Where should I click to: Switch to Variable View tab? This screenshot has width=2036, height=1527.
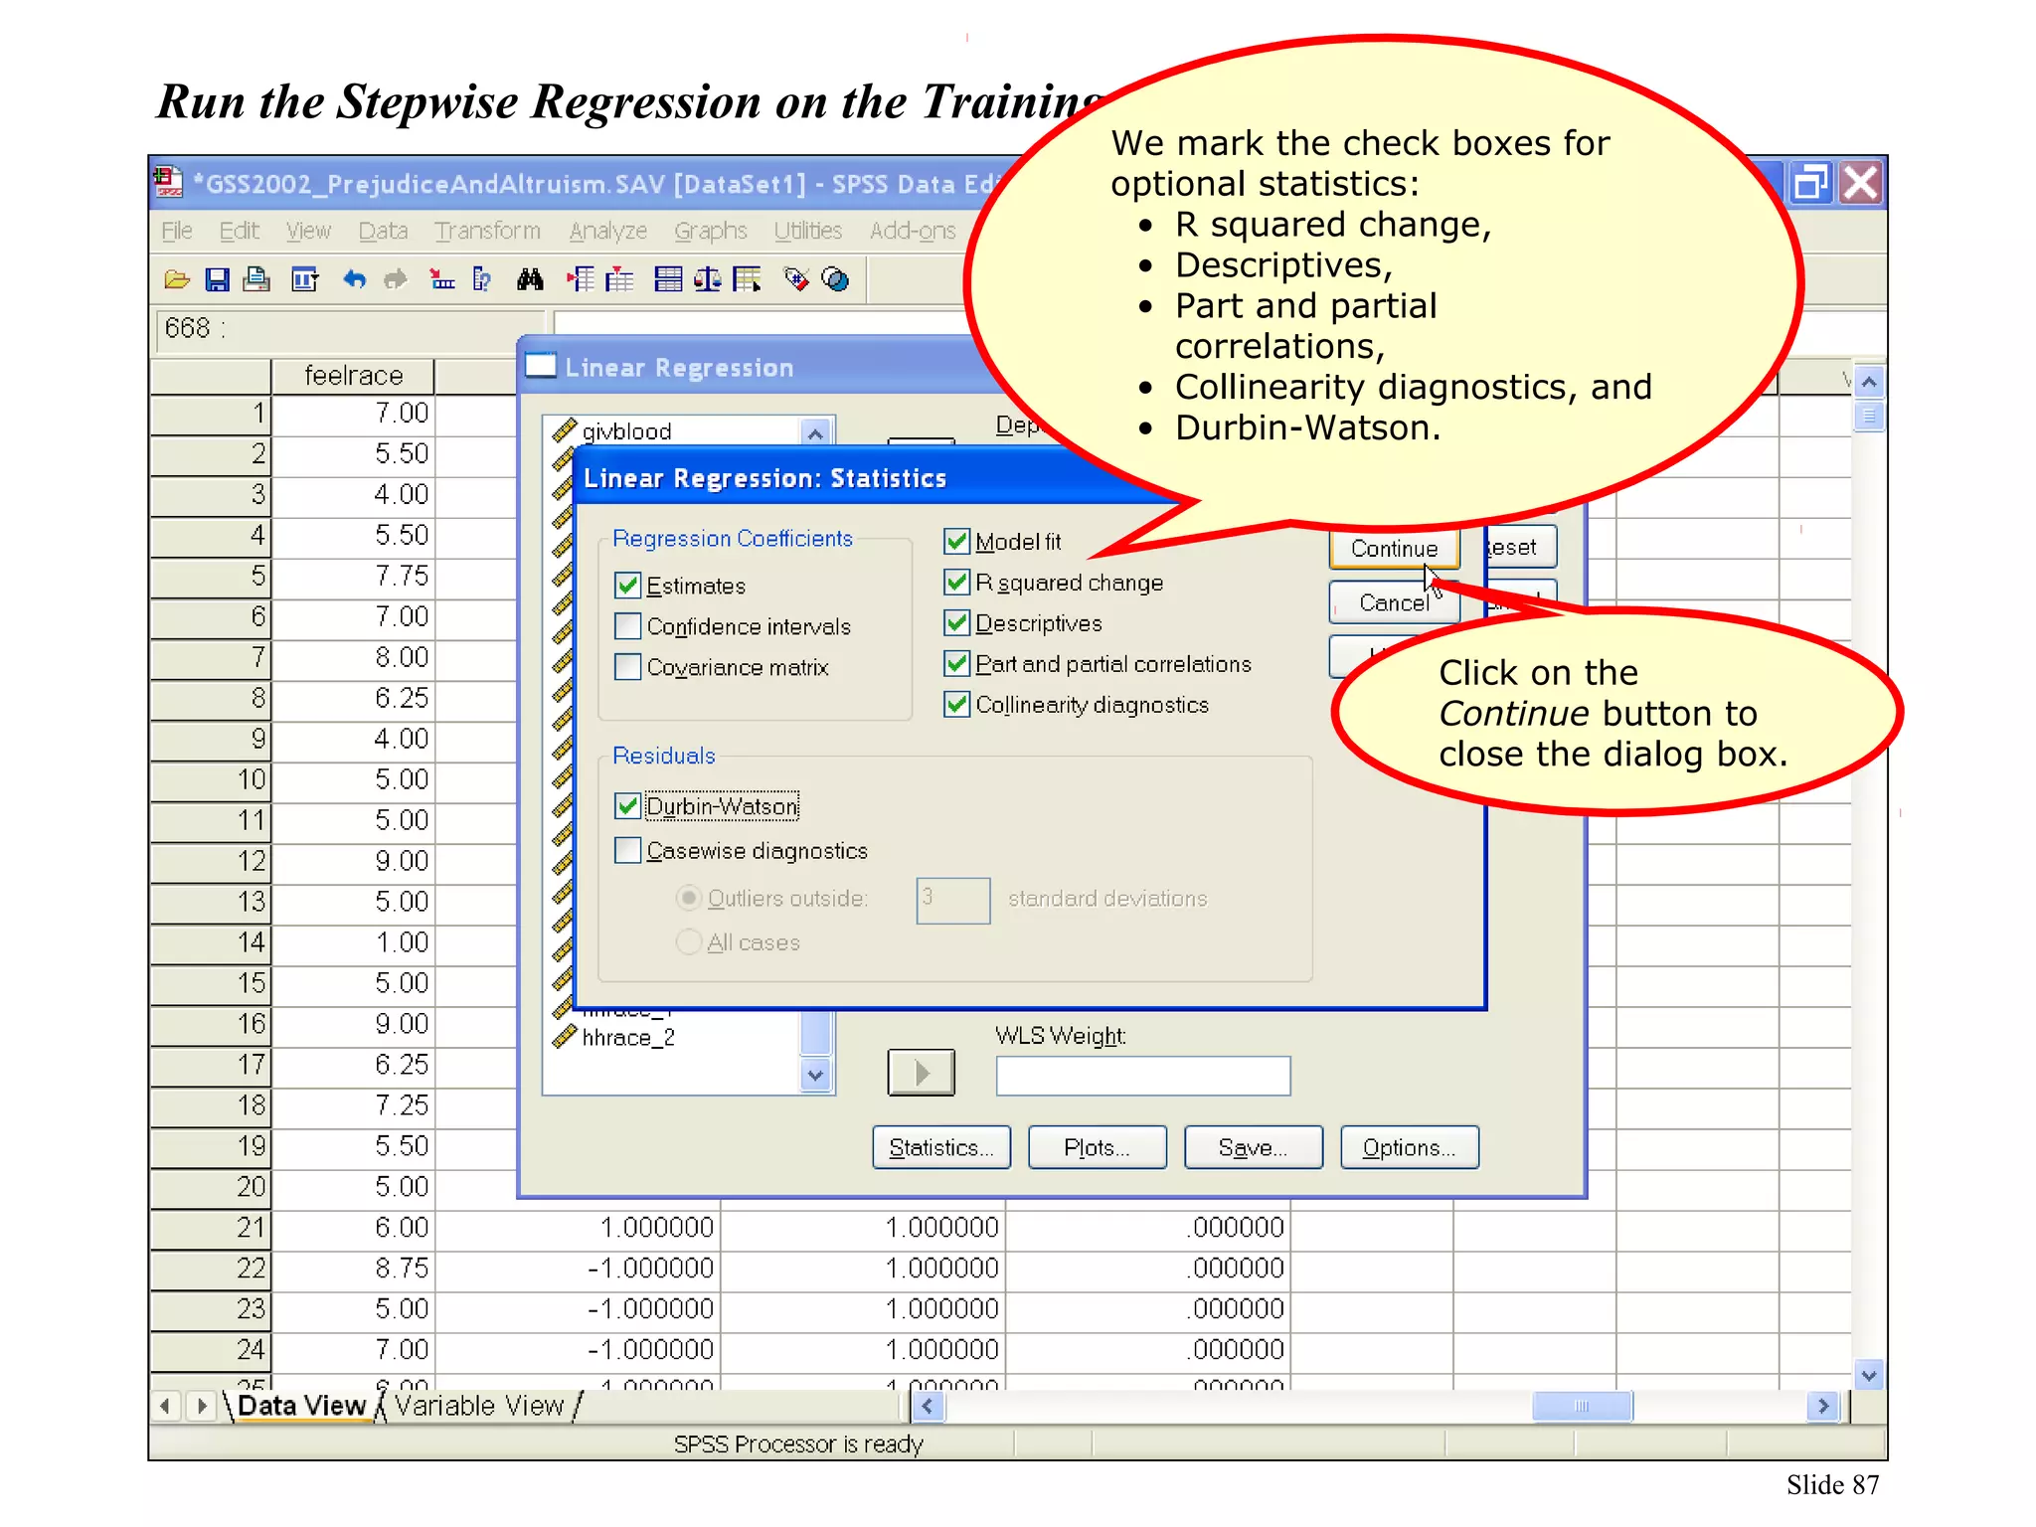click(x=479, y=1406)
